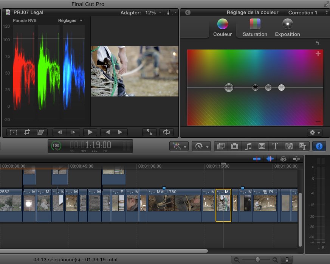Open the Generators browser
Image resolution: width=330 pixels, height=264 pixels.
click(289, 146)
